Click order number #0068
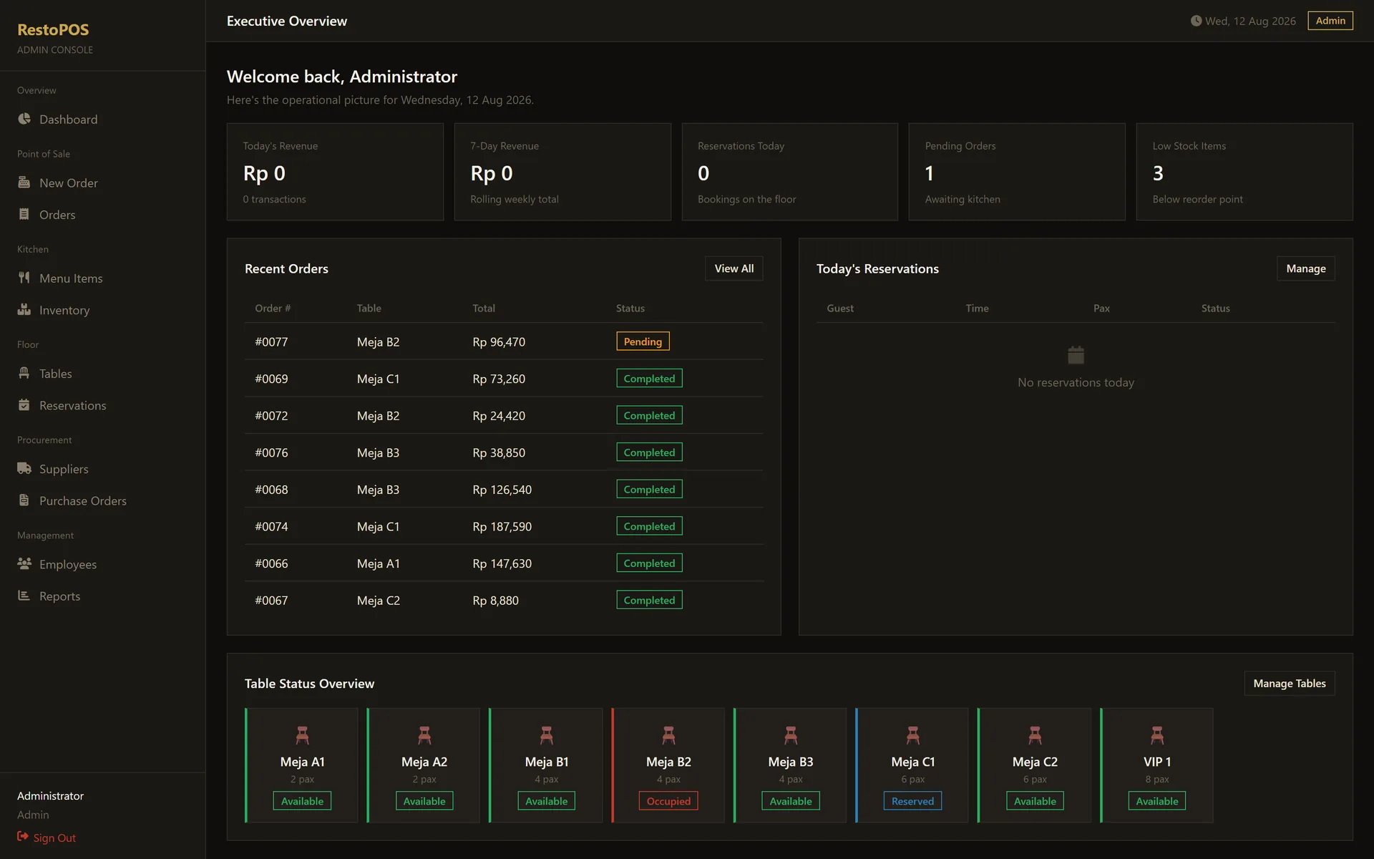This screenshot has height=859, width=1374. click(271, 490)
